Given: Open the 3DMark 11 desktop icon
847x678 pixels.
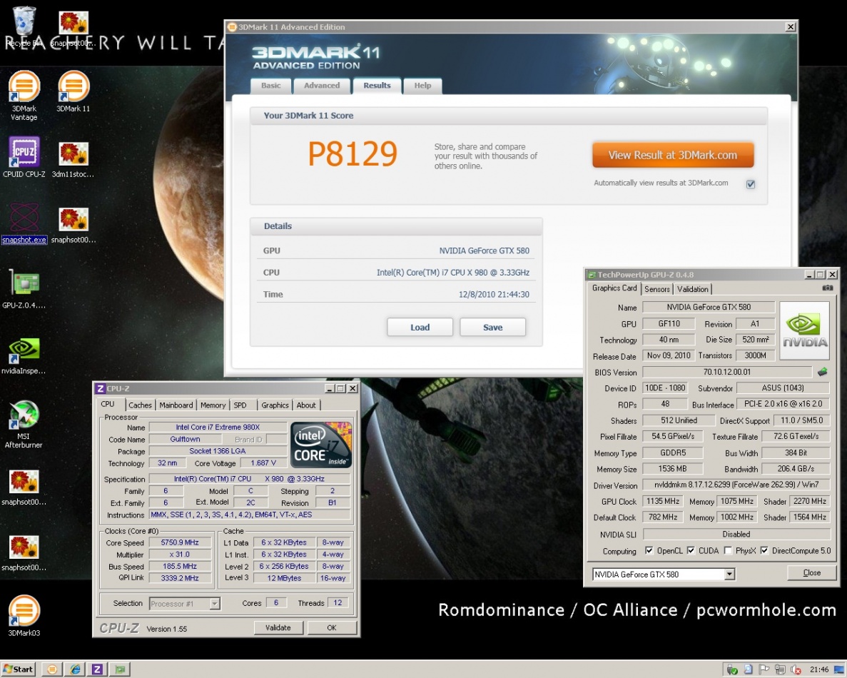Looking at the screenshot, I should (73, 88).
